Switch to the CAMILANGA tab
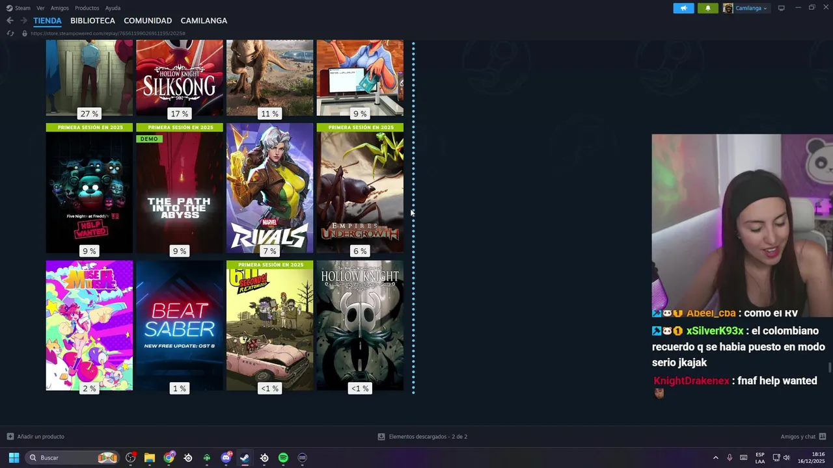This screenshot has width=833, height=468. (204, 21)
